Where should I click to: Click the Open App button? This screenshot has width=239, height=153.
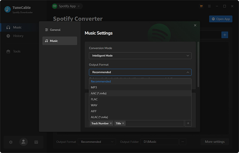point(221,19)
